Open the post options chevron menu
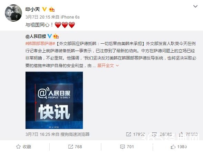 pos(195,6)
